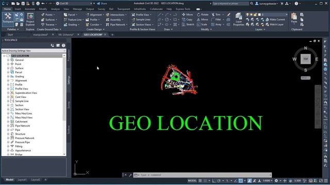This screenshot has height=185, width=330.
Task: Click the command line customize wrench icon
Action: pos(130,175)
